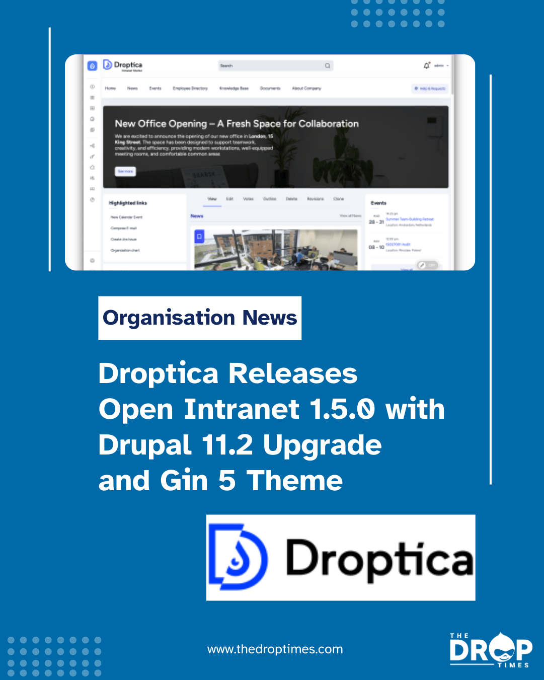This screenshot has height=680, width=544.
Task: Switch to the Revisions tab
Action: tap(316, 199)
